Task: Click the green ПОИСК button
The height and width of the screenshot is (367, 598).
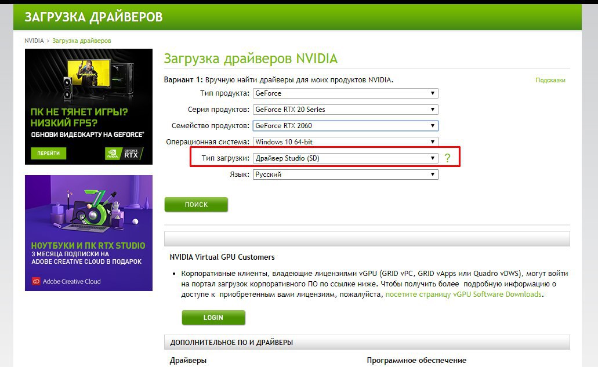Action: click(196, 205)
